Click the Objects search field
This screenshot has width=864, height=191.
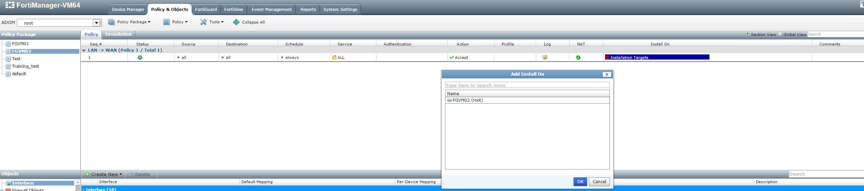pos(826,174)
